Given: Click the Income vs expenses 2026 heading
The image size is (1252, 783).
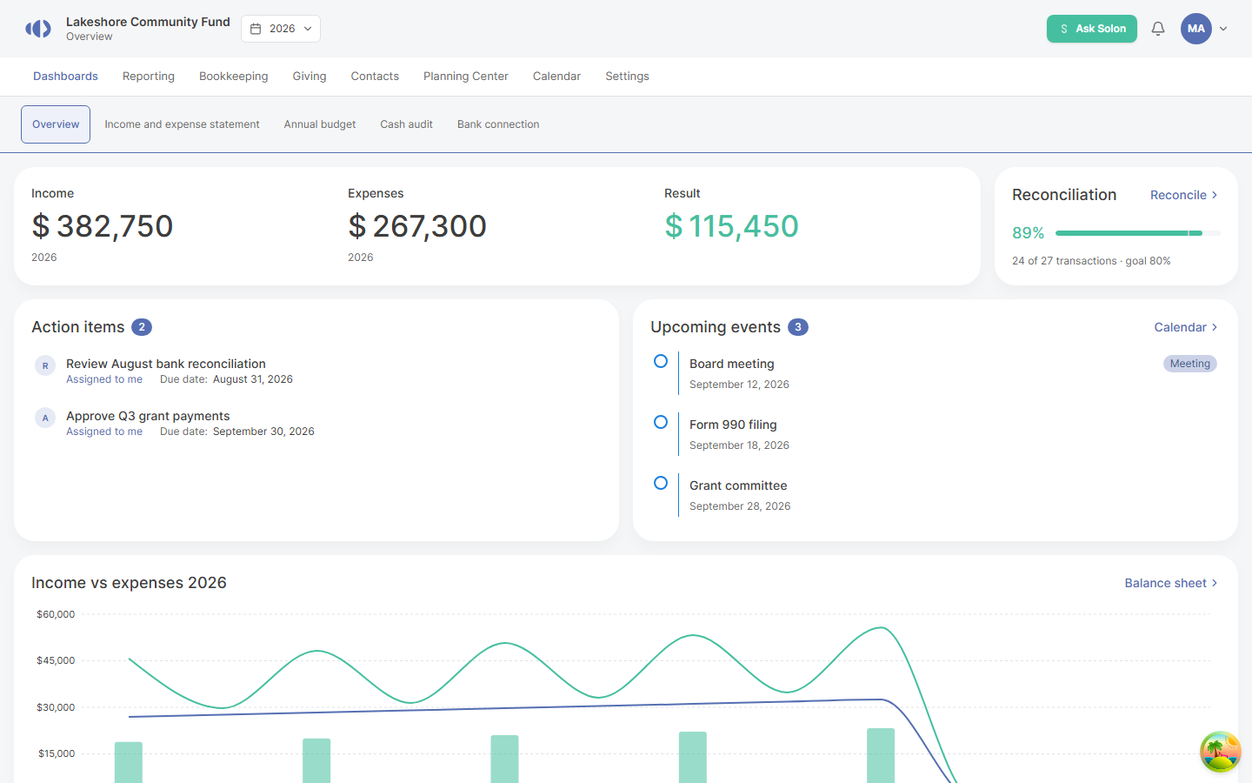Looking at the screenshot, I should tap(129, 583).
